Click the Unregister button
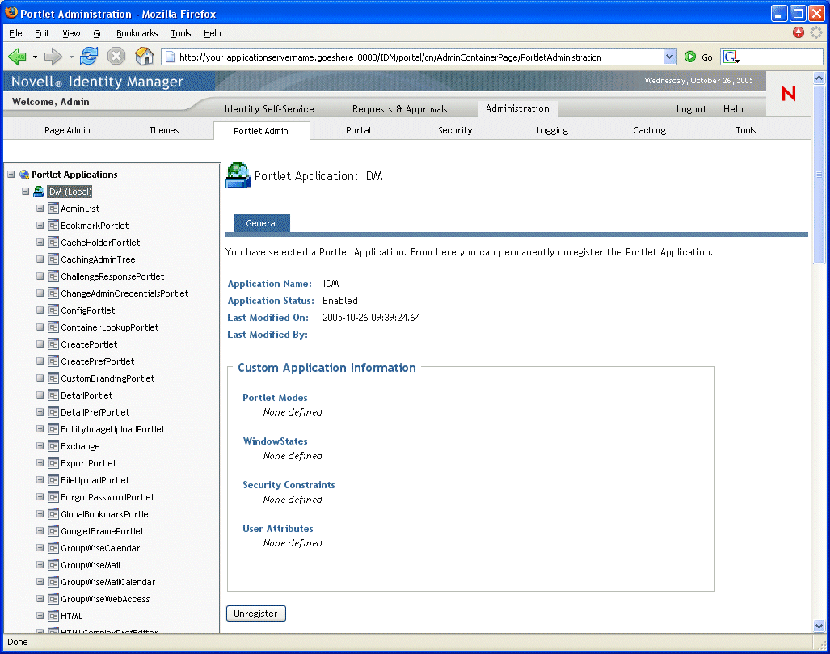Image resolution: width=830 pixels, height=654 pixels. click(x=255, y=614)
